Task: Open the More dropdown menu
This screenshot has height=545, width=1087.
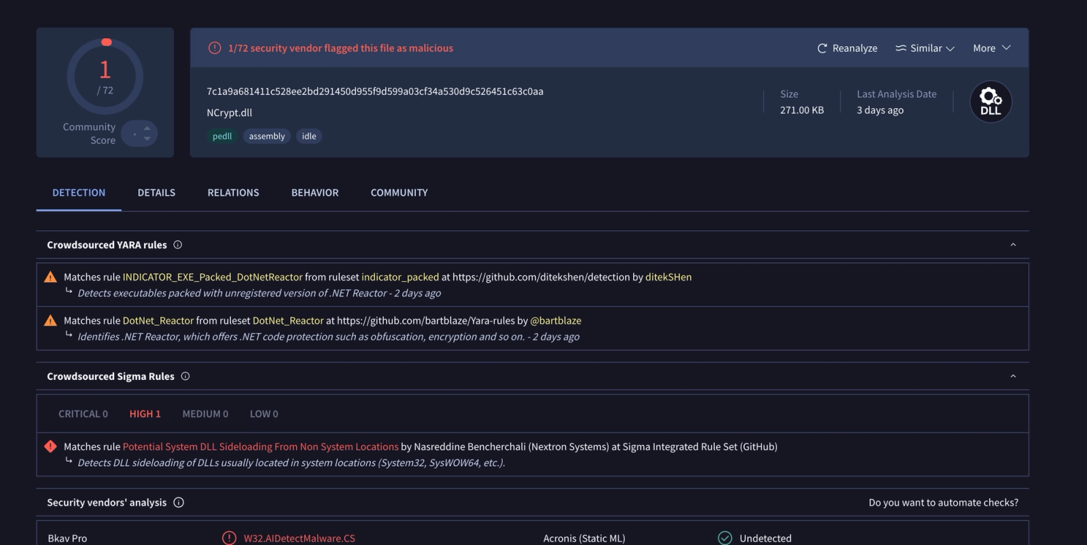Action: [x=992, y=48]
